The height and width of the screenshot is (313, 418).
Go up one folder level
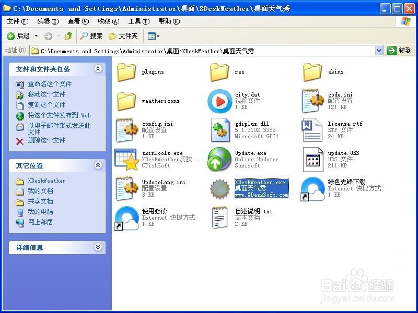click(x=69, y=36)
